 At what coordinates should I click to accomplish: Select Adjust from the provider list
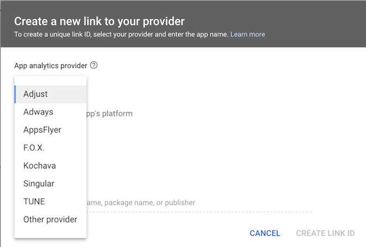click(50, 94)
